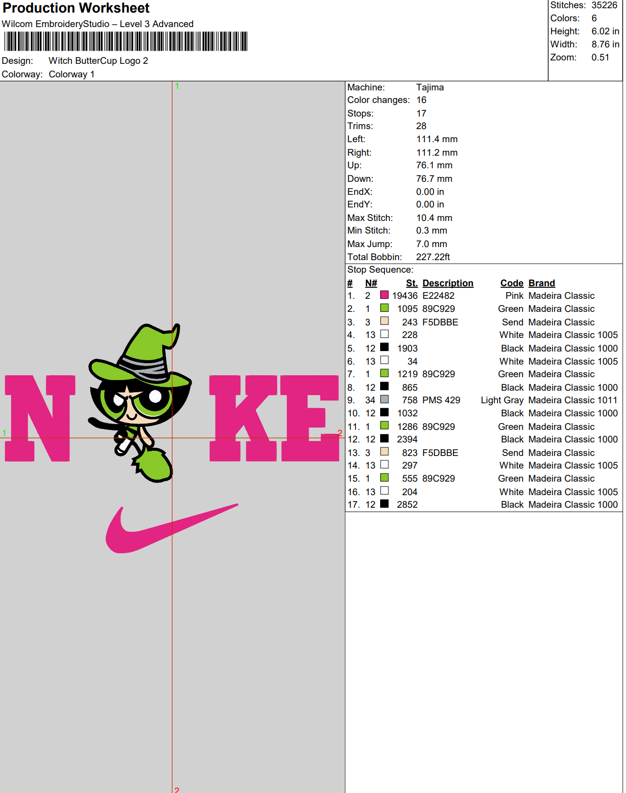The image size is (626, 793).
Task: Click the barcode under the worksheet title
Action: tap(126, 42)
